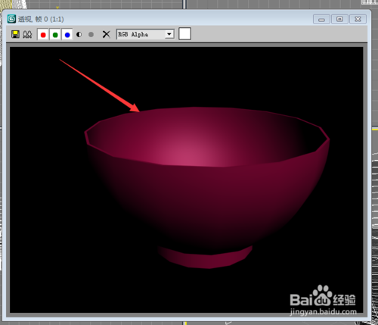This screenshot has width=378, height=325.
Task: Toggle the blue channel display
Action: click(67, 34)
